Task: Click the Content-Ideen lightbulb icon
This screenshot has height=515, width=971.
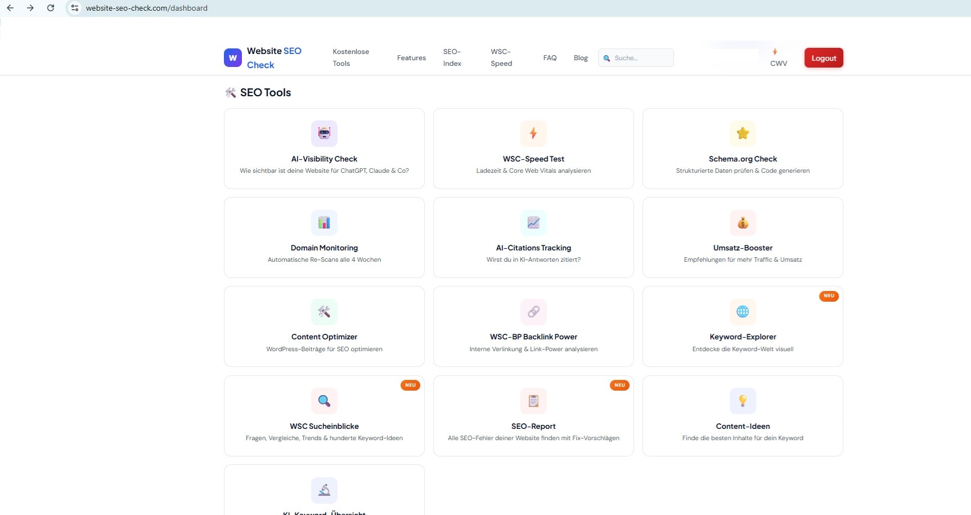Action: point(743,401)
